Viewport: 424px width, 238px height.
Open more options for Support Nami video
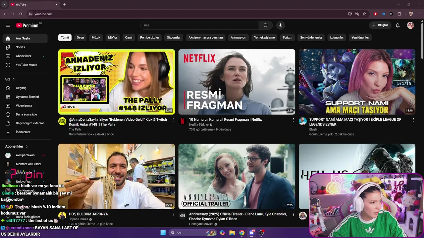pyautogui.click(x=413, y=120)
